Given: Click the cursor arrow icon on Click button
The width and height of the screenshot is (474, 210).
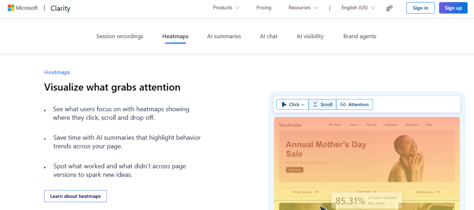Looking at the screenshot, I should [x=284, y=104].
